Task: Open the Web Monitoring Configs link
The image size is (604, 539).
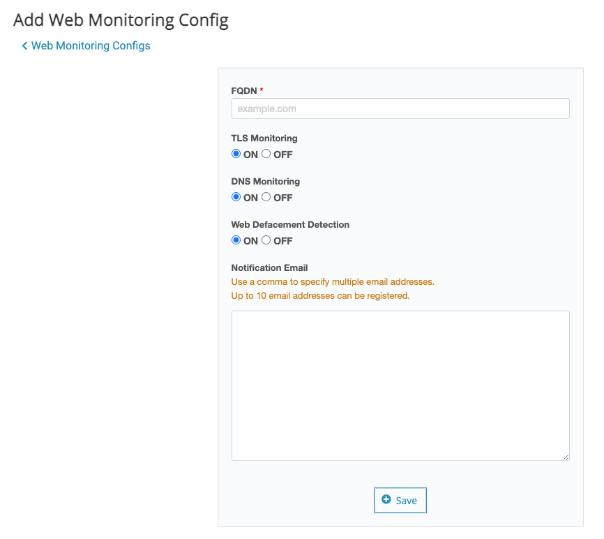Action: pyautogui.click(x=91, y=46)
